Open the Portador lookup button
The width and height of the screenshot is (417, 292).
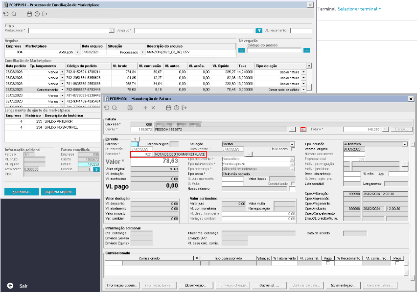[x=249, y=154]
